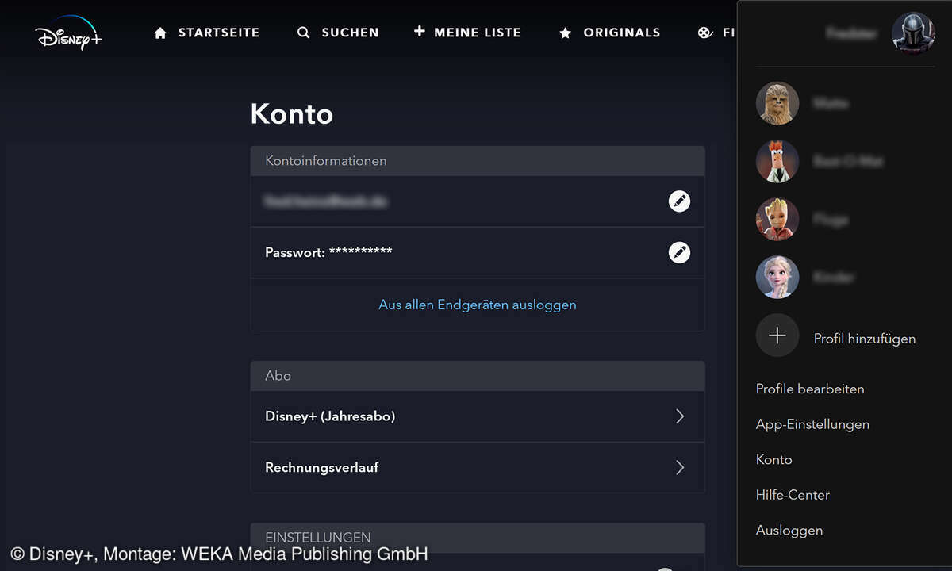
Task: Expand Disney+ (Jahresabo) chevron arrow
Action: [x=680, y=416]
